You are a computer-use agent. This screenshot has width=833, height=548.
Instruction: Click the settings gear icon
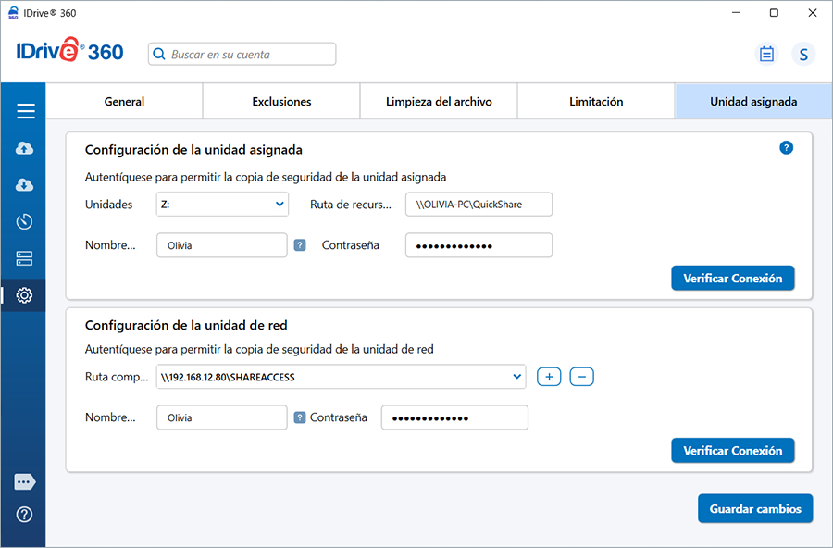coord(25,295)
